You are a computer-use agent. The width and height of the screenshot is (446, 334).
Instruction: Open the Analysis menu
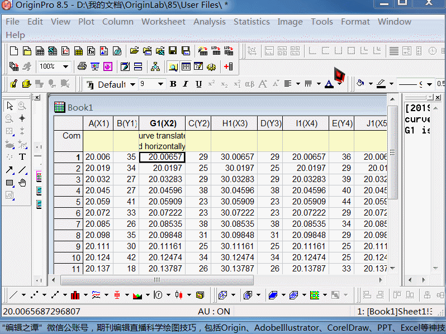point(210,22)
